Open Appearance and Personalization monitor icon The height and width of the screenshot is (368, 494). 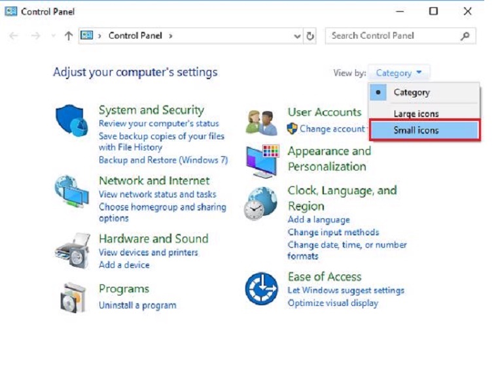click(262, 161)
